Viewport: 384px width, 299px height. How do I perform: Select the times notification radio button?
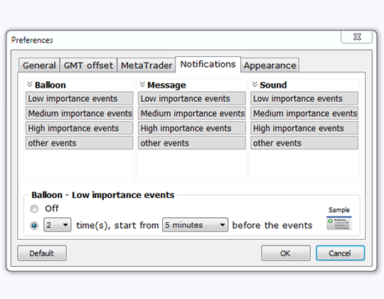[34, 225]
